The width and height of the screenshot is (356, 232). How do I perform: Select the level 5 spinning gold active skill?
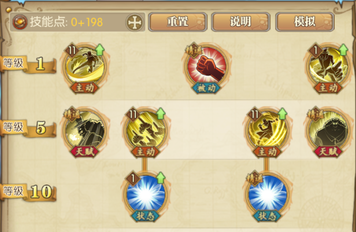(x=268, y=130)
